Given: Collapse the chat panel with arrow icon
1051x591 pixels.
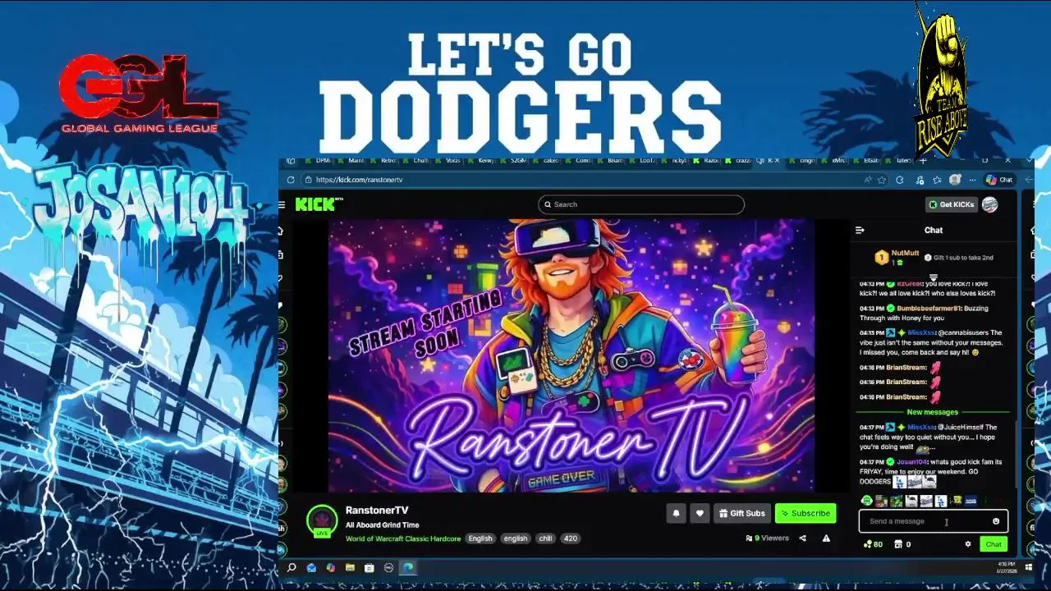Looking at the screenshot, I should coord(860,231).
